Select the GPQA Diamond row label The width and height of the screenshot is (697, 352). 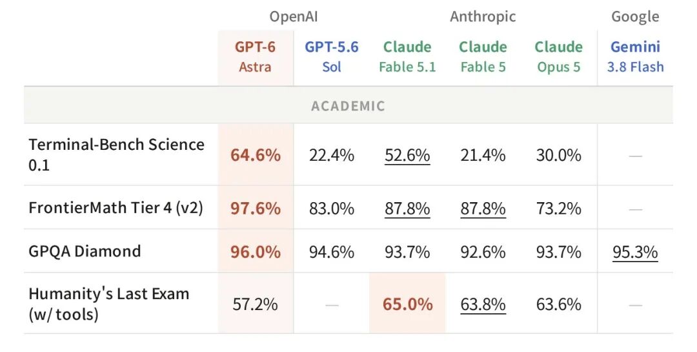85,251
